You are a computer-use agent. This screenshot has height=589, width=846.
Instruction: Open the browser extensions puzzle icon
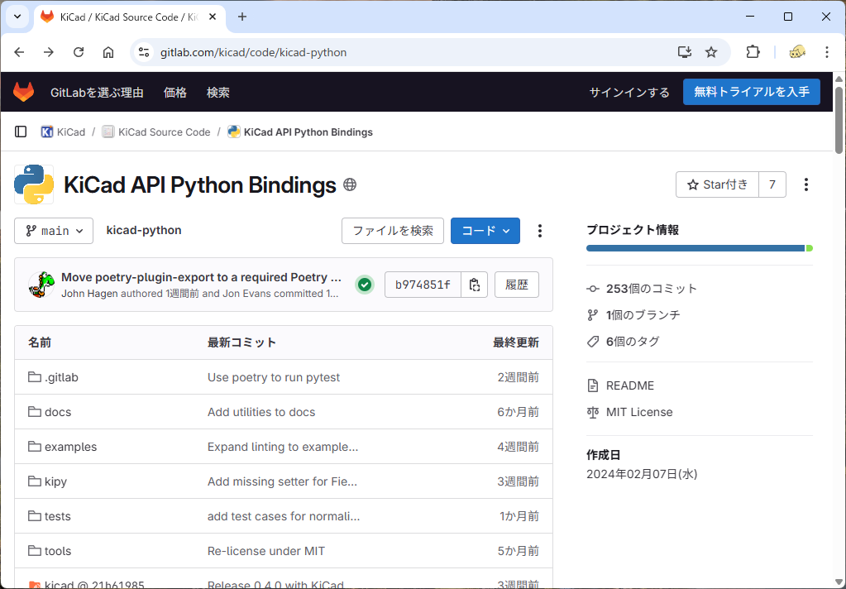point(753,52)
